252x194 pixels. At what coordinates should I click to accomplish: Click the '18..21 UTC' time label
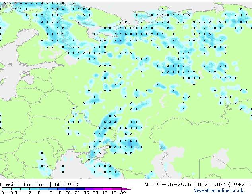[209, 184]
